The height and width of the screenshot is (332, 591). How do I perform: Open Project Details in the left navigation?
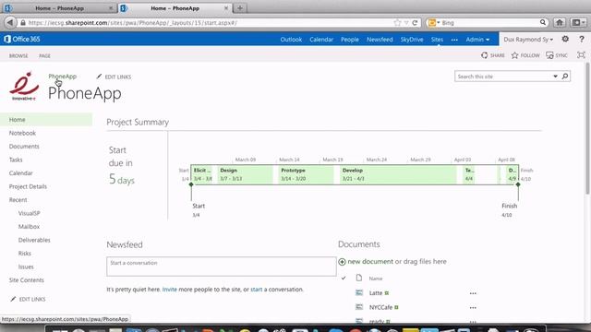tap(28, 186)
